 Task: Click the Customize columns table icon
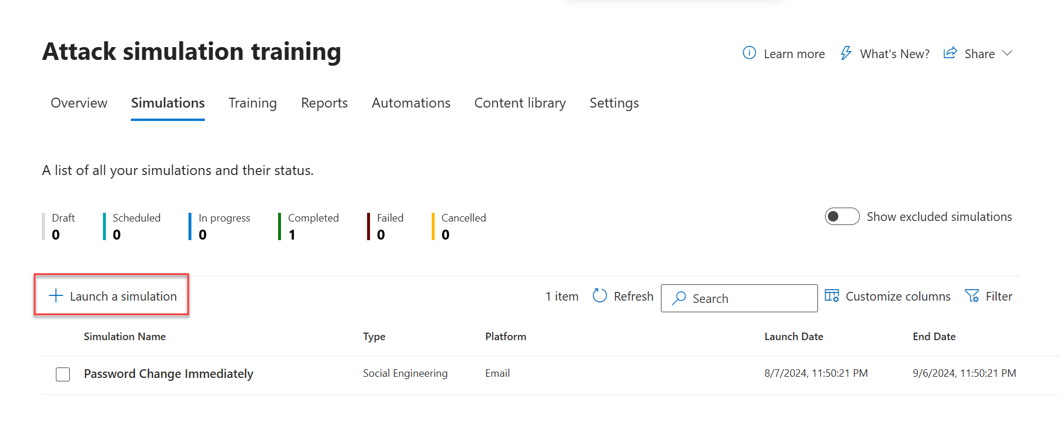(x=832, y=296)
